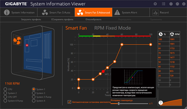Screen dimensions: 187x109
Task: Click the Record waveform icon
Action: (156, 12)
